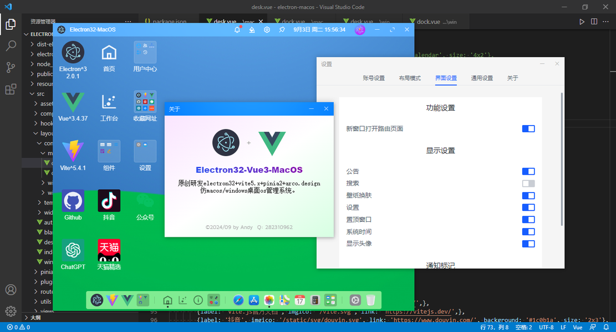
Task: Open VS Code Search in the activity bar
Action: tap(11, 46)
